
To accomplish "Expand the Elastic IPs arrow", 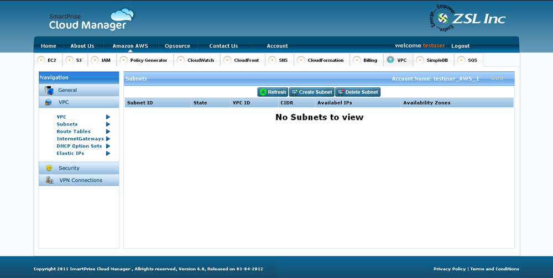I will 108,153.
